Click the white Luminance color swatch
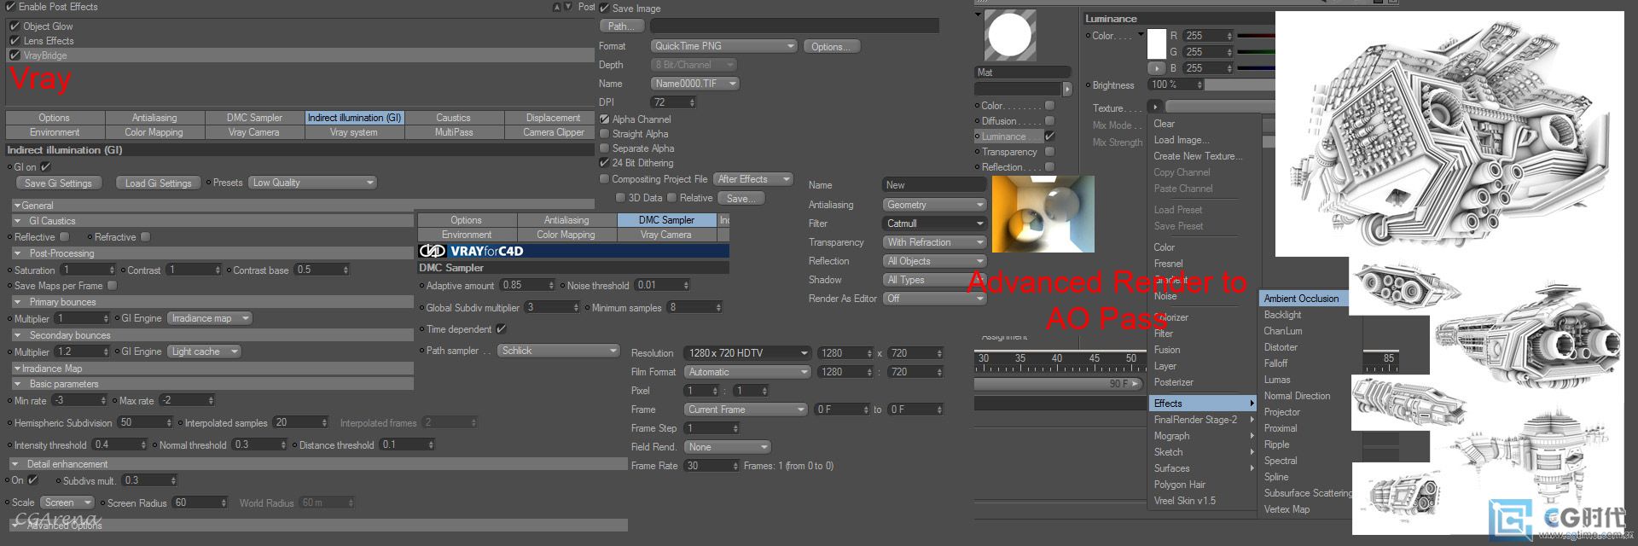 pos(1157,44)
